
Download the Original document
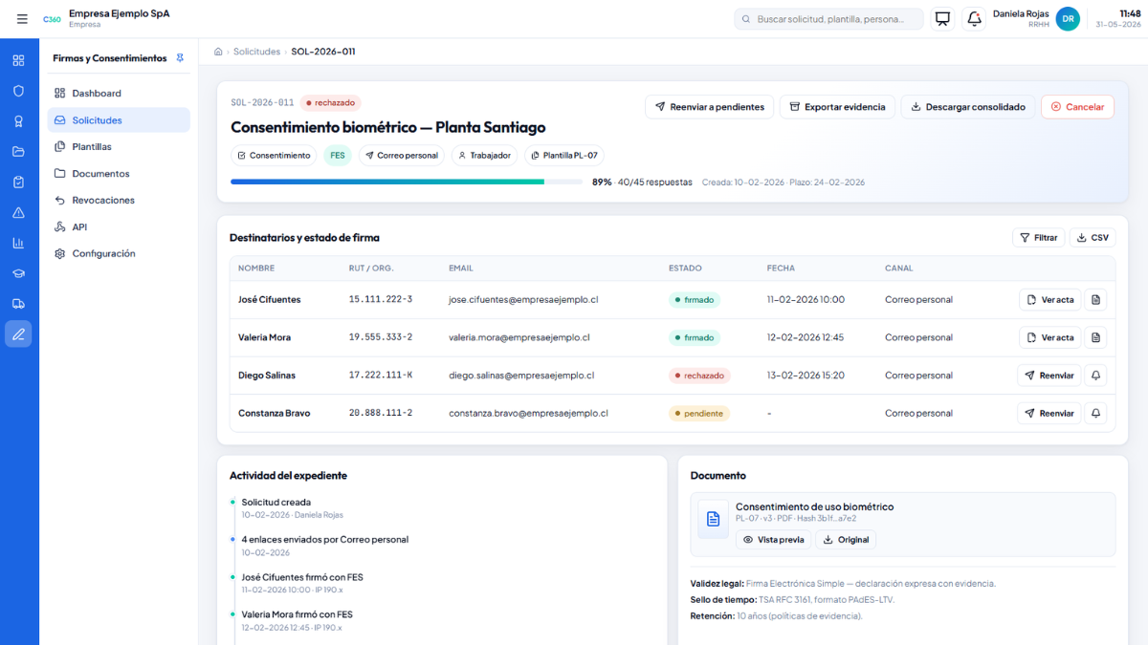[x=846, y=540]
